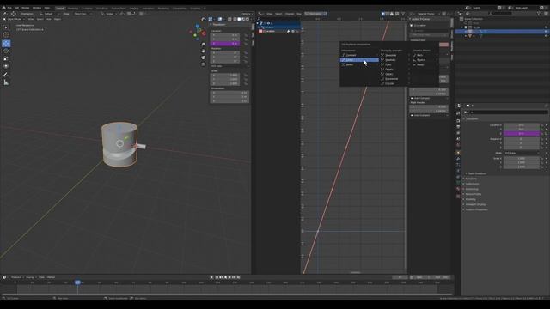Click the purple Location Z field in sidebar
The image size is (550, 309).
(x=224, y=44)
